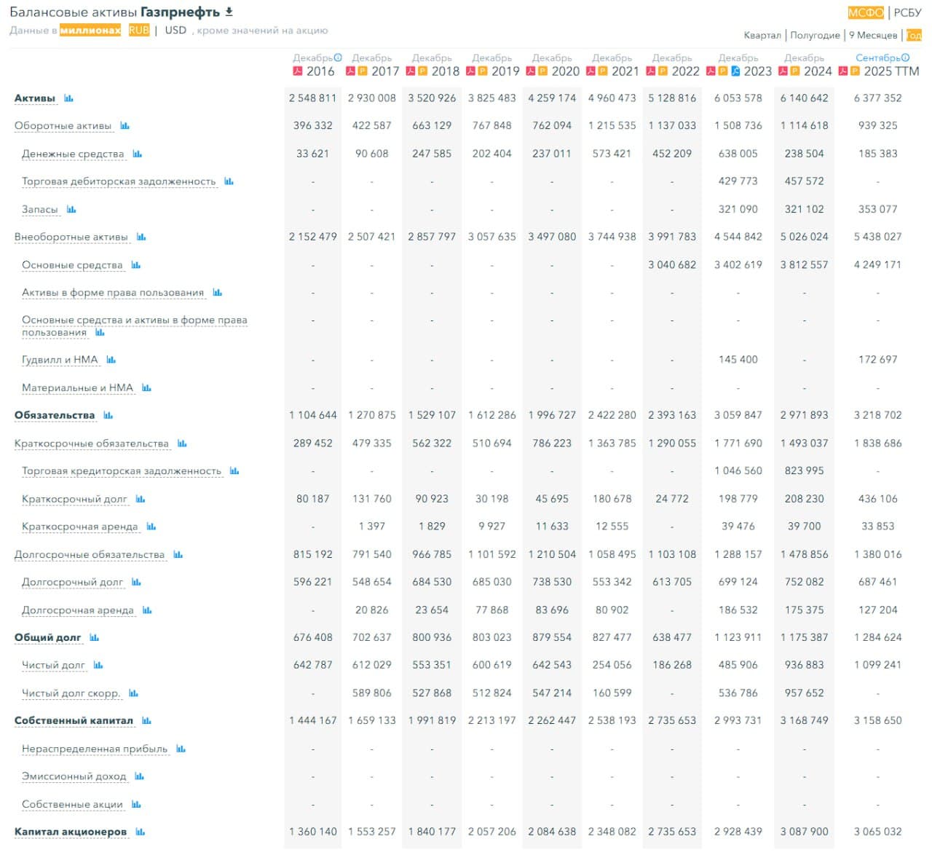Open the blue document icon for 2023
This screenshot has height=855, width=932.
735,71
